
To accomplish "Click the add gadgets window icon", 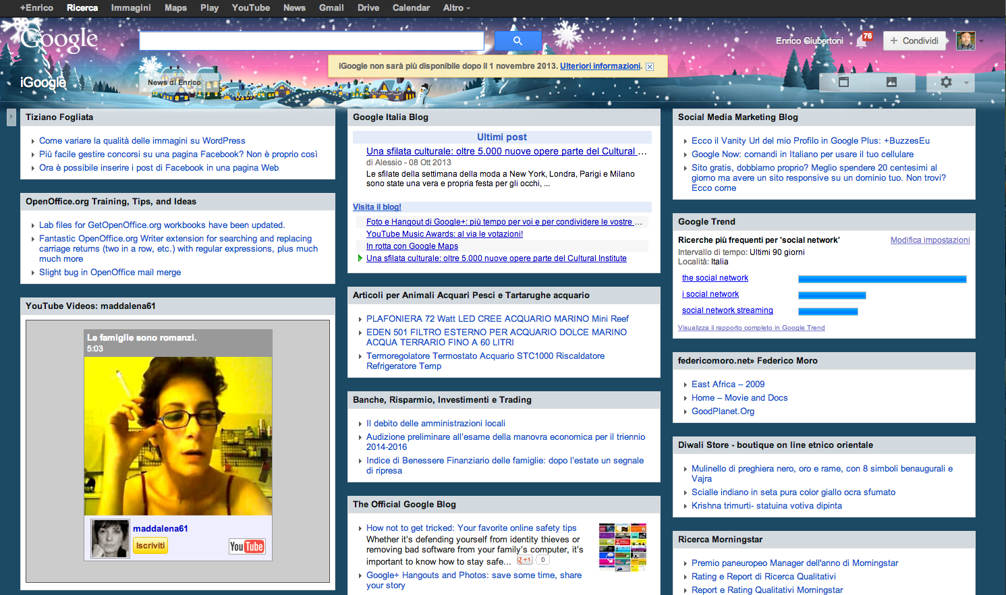I will (x=843, y=82).
